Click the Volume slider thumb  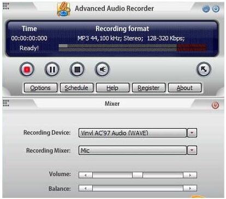coord(138,175)
